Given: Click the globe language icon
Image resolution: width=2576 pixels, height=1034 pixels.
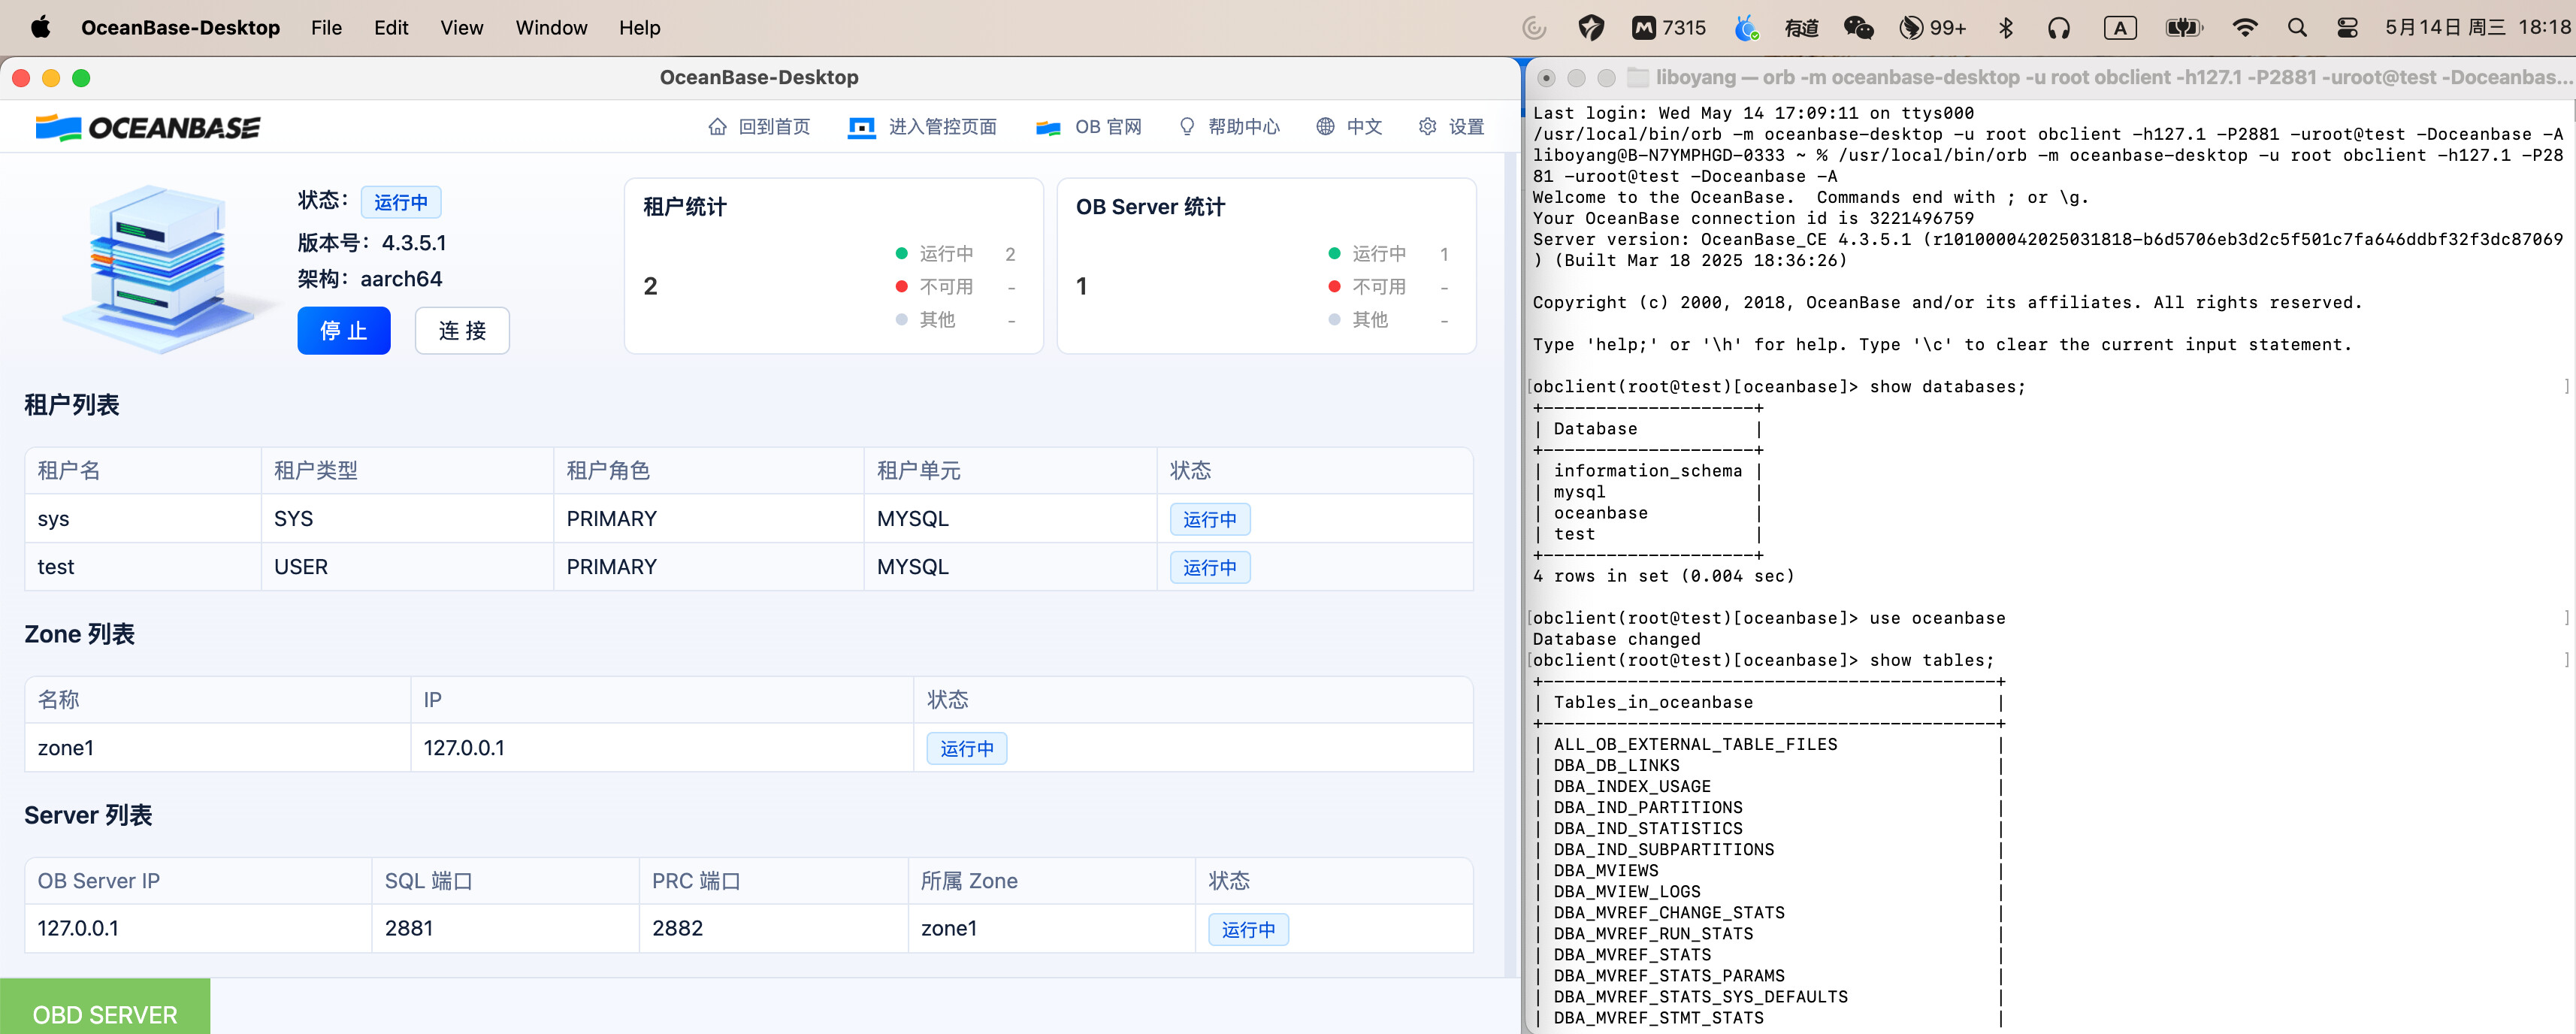Looking at the screenshot, I should pos(1325,127).
